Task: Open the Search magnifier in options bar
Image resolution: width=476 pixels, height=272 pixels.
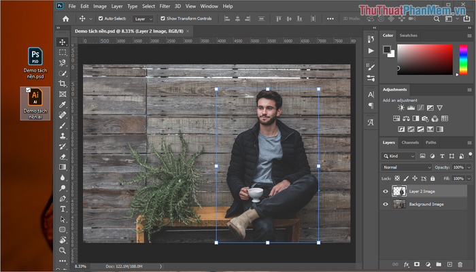Action: click(437, 19)
